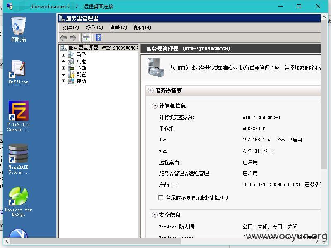Click the computer name WIN-2JC89UGMCGH value
Image resolution: width=331 pixels, height=248 pixels.
(261, 117)
